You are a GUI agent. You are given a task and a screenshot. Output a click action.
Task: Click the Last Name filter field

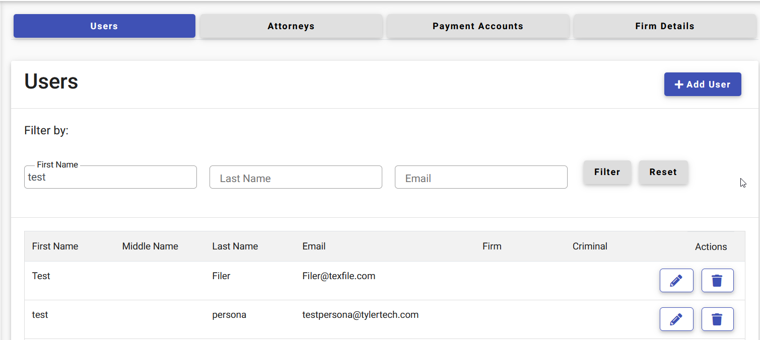296,177
